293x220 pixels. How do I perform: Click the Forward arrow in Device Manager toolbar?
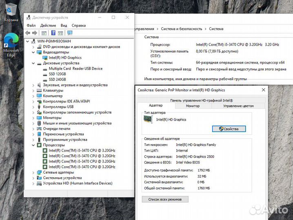35,33
